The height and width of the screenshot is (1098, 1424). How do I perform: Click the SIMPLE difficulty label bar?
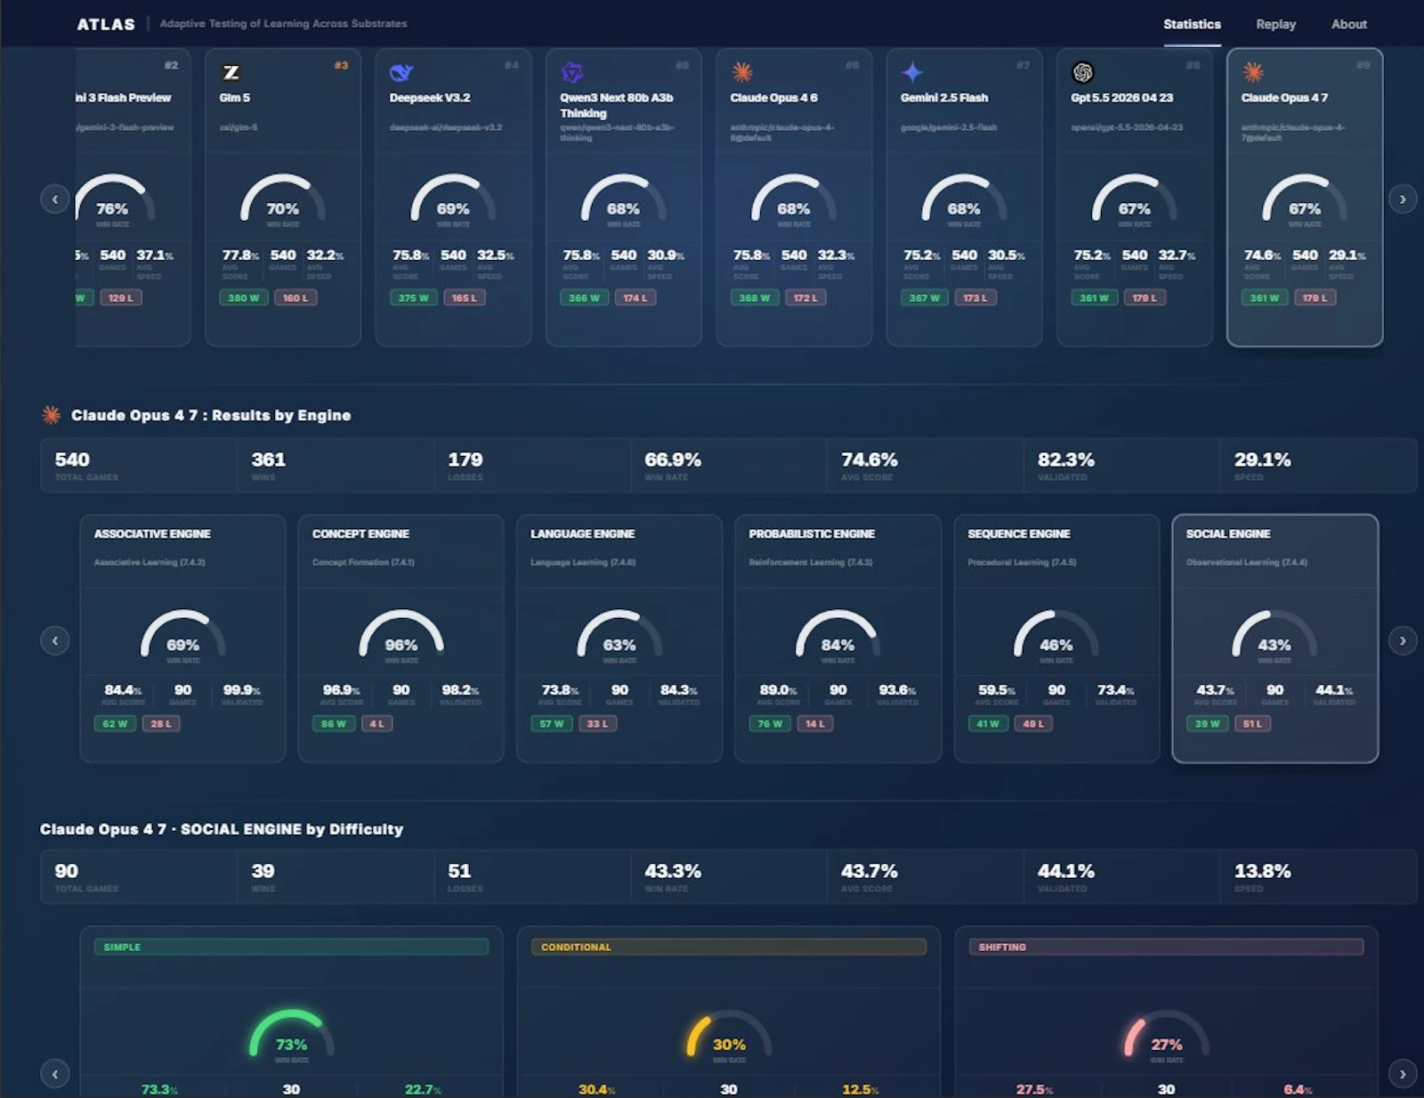coord(291,947)
